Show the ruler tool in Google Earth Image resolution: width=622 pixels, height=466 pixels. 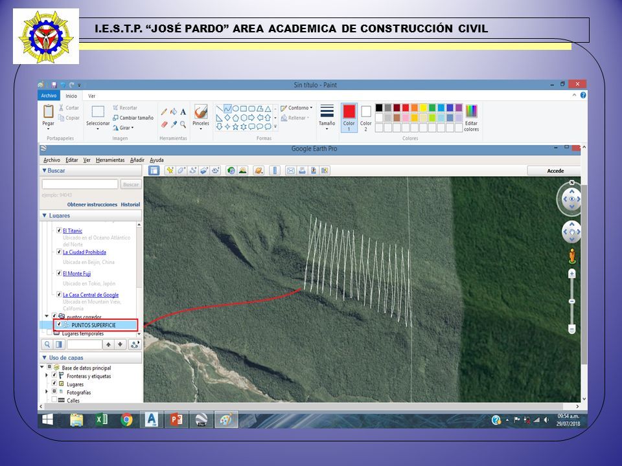point(275,170)
